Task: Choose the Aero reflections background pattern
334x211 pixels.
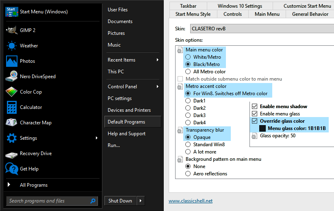Action: [188, 174]
